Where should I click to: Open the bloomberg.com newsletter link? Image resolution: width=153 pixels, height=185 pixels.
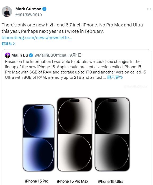tap(37, 38)
